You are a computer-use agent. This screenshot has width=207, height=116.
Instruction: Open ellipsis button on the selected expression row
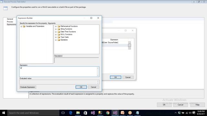click(x=129, y=45)
